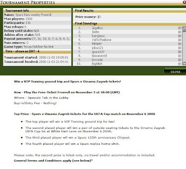
Task: Select banglassi in third place row
Action: pyautogui.click(x=98, y=36)
